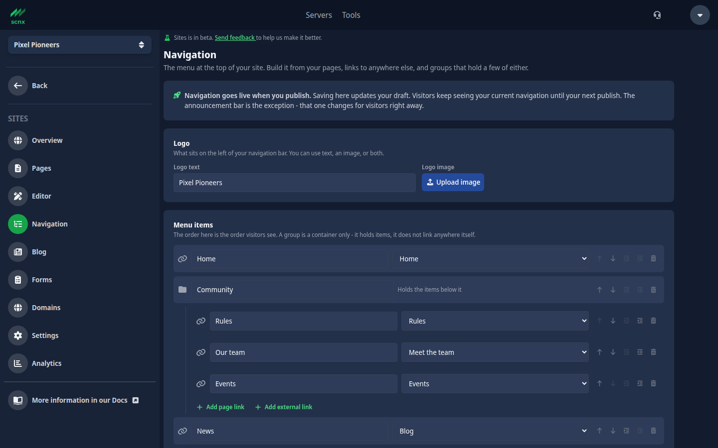718x448 pixels.
Task: Go to the Overview section
Action: click(80, 140)
